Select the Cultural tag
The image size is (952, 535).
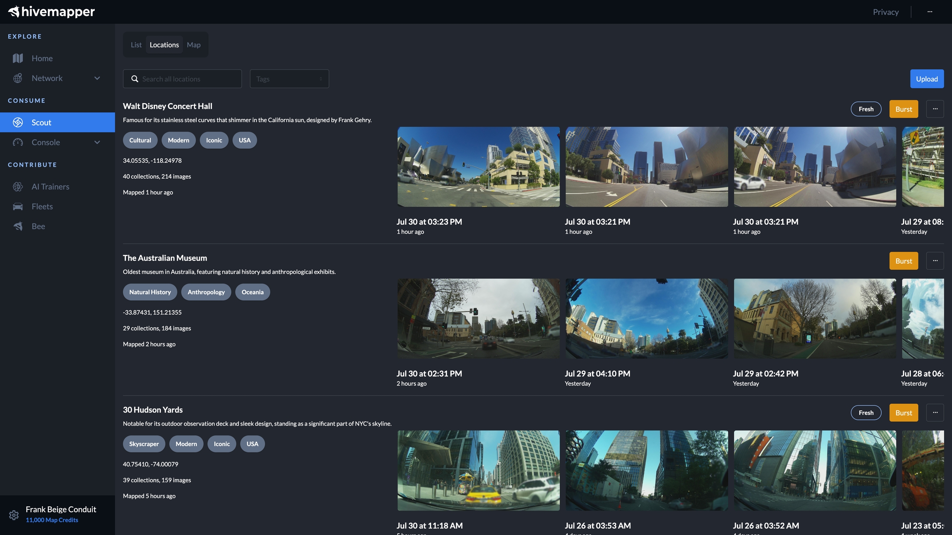[140, 140]
